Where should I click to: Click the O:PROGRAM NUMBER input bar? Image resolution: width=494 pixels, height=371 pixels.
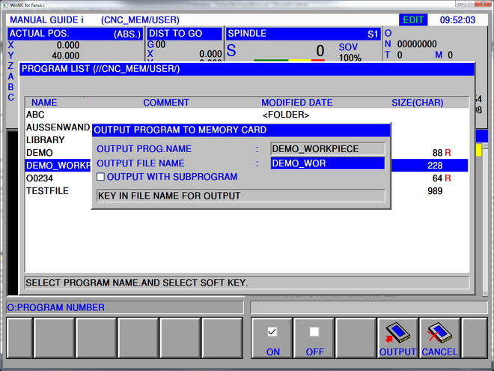(x=125, y=307)
